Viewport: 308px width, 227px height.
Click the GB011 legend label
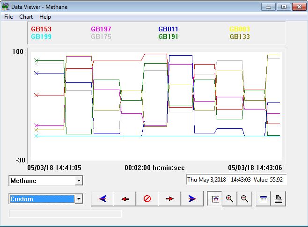coord(168,29)
